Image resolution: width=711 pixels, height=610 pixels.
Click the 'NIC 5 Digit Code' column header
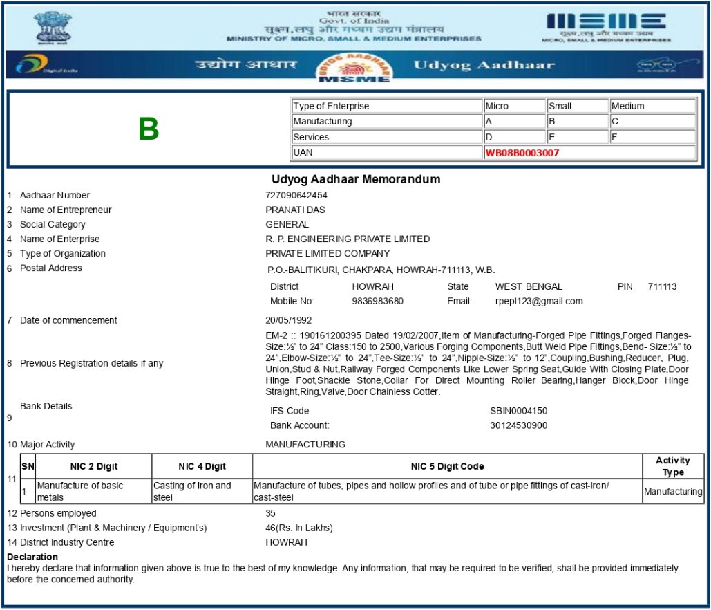point(447,466)
